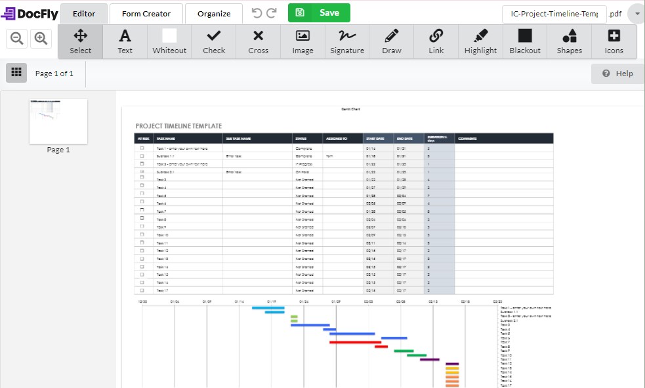Choose the Cross annotation tool
Image resolution: width=645 pixels, height=388 pixels.
pyautogui.click(x=258, y=41)
